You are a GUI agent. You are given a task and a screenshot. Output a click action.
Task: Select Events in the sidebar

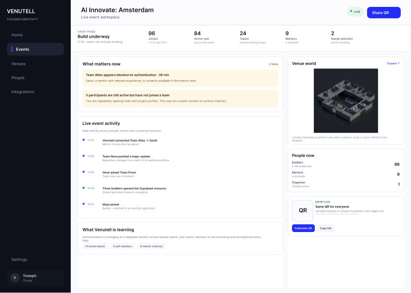coord(35,49)
